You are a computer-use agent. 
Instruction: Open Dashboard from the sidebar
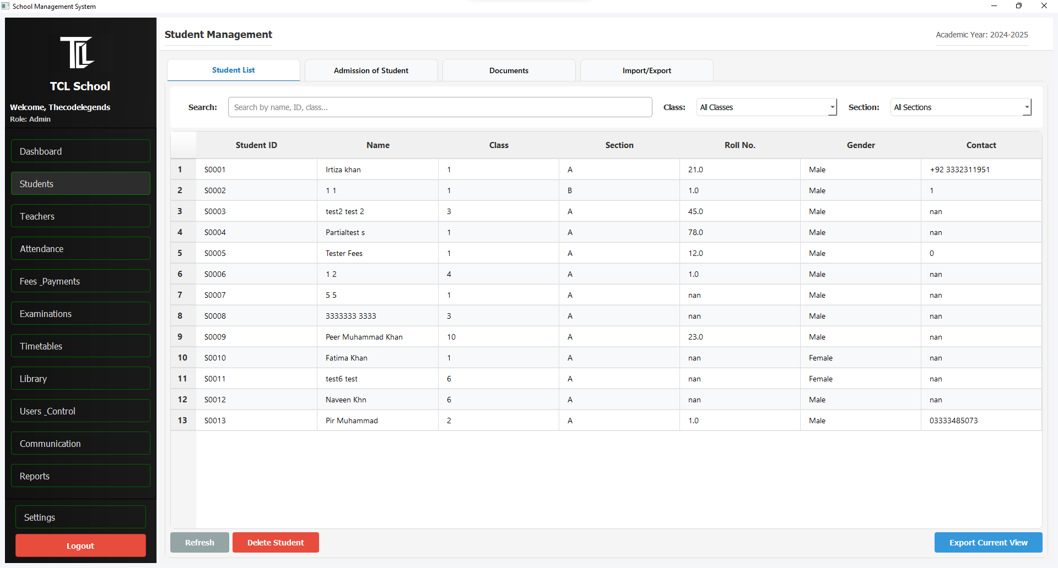click(80, 151)
